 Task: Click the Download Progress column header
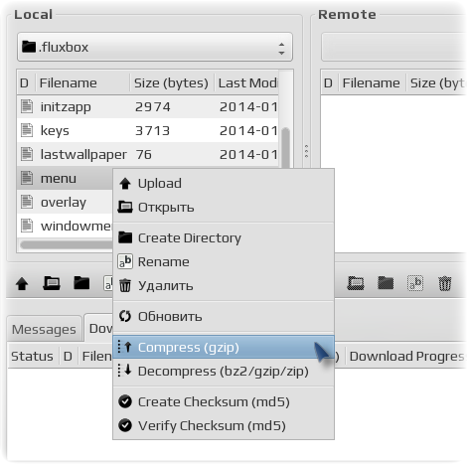coord(406,357)
